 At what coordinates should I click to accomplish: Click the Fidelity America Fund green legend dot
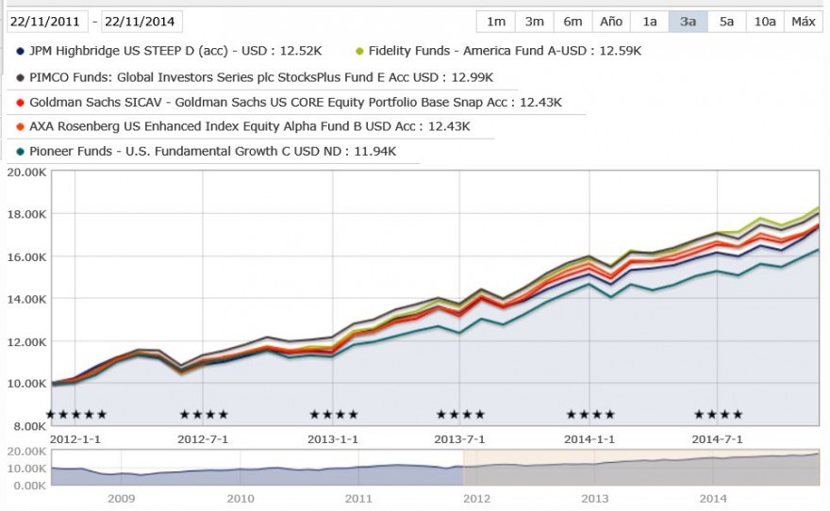tap(359, 51)
